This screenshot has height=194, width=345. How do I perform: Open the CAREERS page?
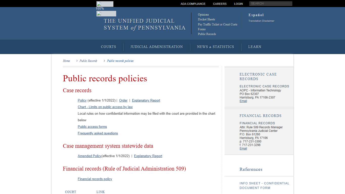coord(219,4)
